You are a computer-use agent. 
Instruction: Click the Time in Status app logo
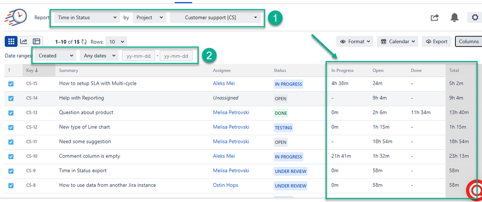click(x=15, y=17)
